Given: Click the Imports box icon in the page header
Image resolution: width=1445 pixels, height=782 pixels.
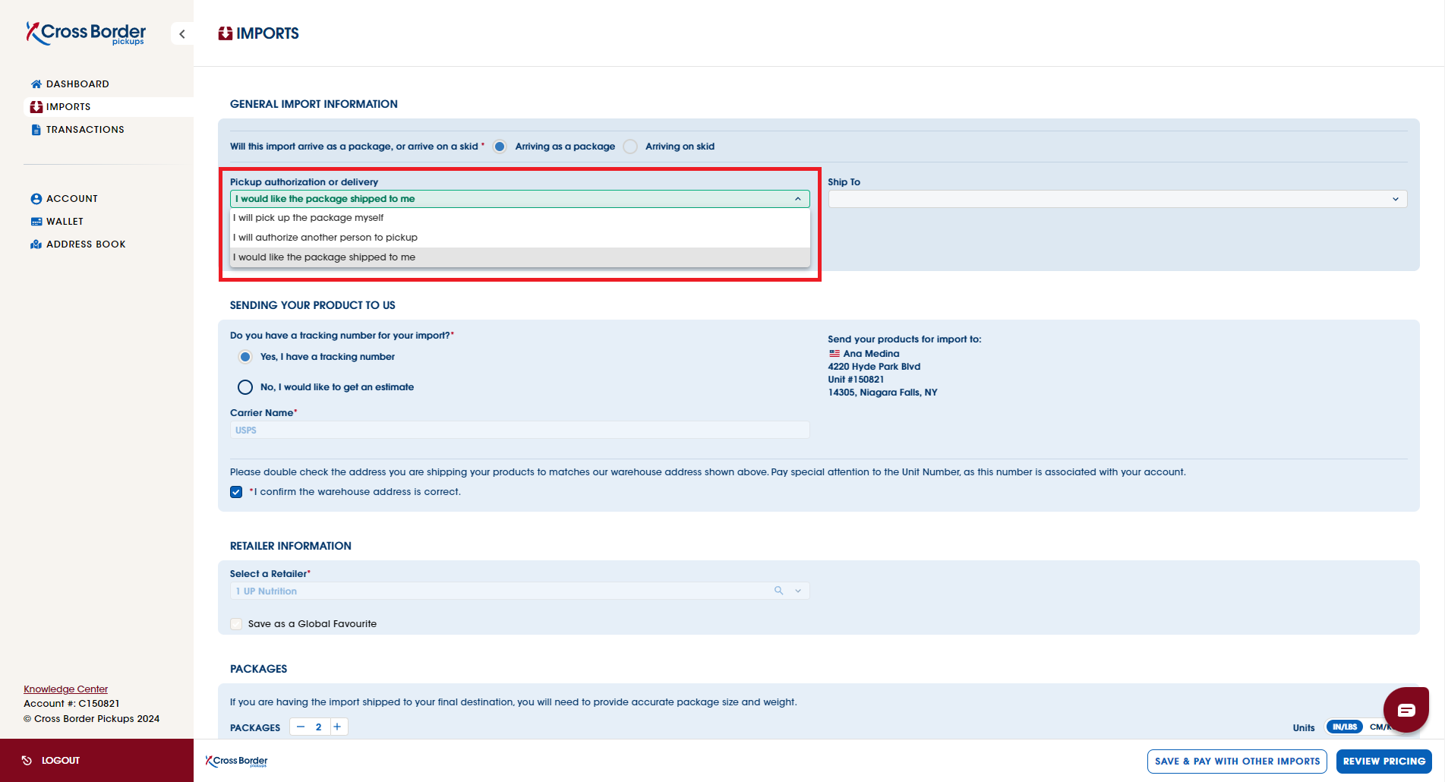Looking at the screenshot, I should coord(226,33).
